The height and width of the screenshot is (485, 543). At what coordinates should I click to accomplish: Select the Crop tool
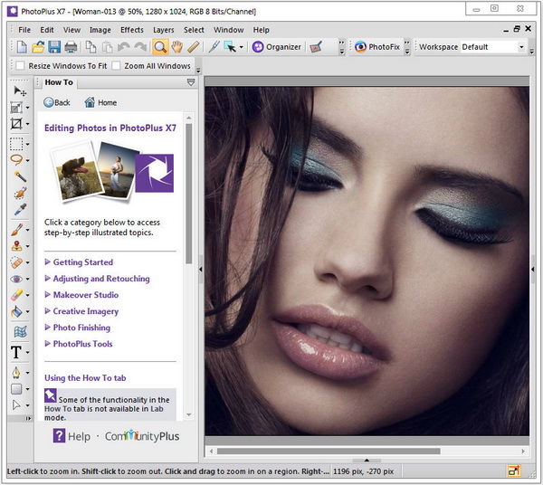tap(17, 123)
